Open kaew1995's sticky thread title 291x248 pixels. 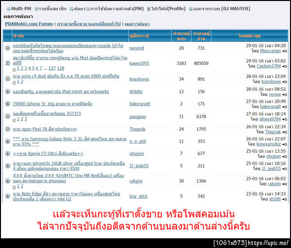[70, 61]
